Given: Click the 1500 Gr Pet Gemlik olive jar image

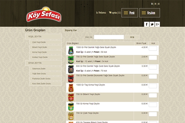Looking at the screenshot, I should click(71, 50).
